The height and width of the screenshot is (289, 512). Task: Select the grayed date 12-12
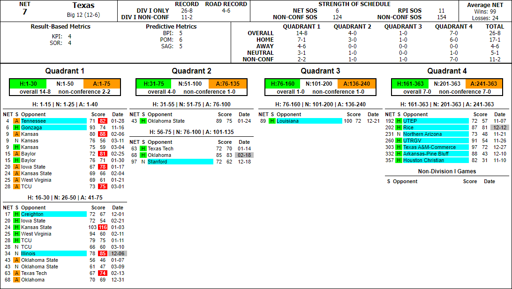[500, 127]
